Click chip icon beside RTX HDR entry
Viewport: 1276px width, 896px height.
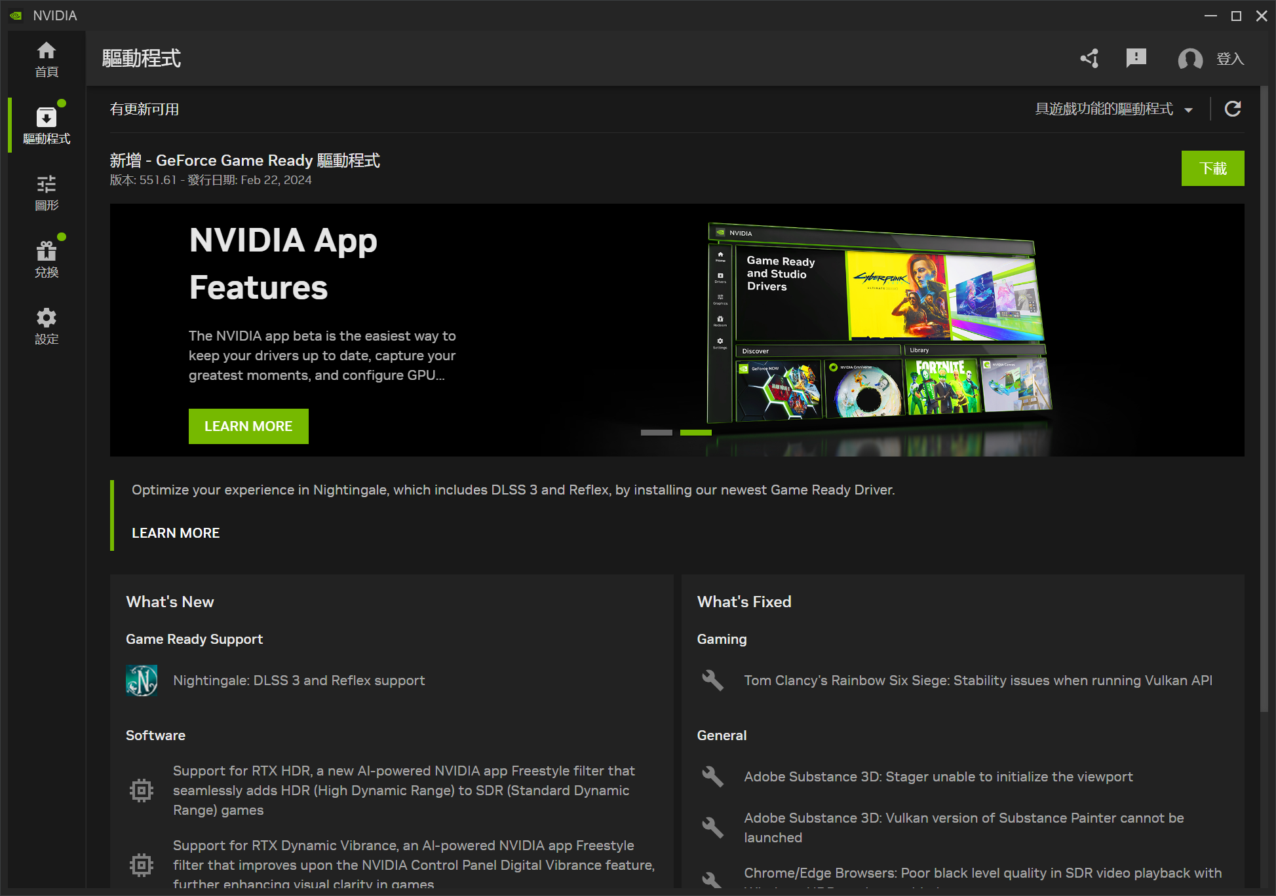142,791
